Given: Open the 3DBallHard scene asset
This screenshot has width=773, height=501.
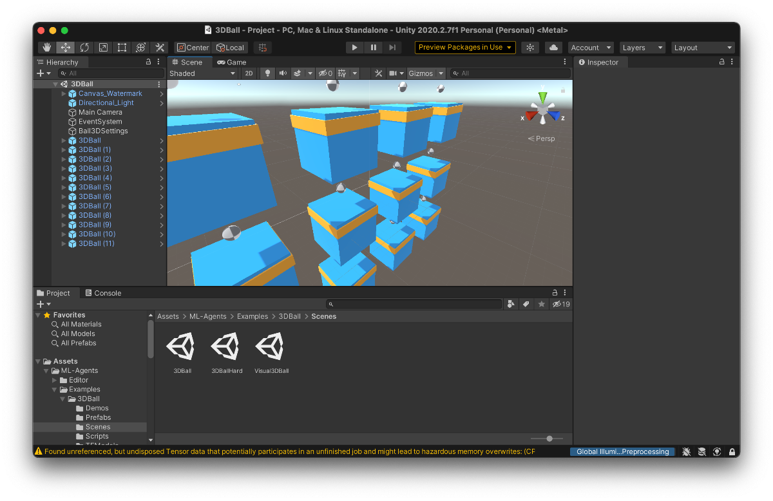Looking at the screenshot, I should pyautogui.click(x=225, y=353).
